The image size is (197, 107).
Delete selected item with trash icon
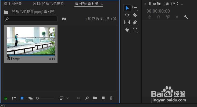pos(111,98)
